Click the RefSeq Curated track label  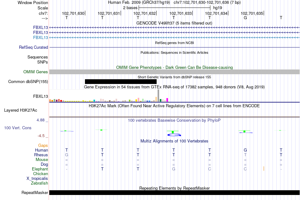tap(33, 47)
